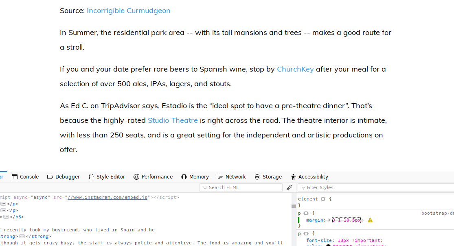Viewport: 454px width, 246px height.
Task: Click the Memory chip icon
Action: pos(184,177)
